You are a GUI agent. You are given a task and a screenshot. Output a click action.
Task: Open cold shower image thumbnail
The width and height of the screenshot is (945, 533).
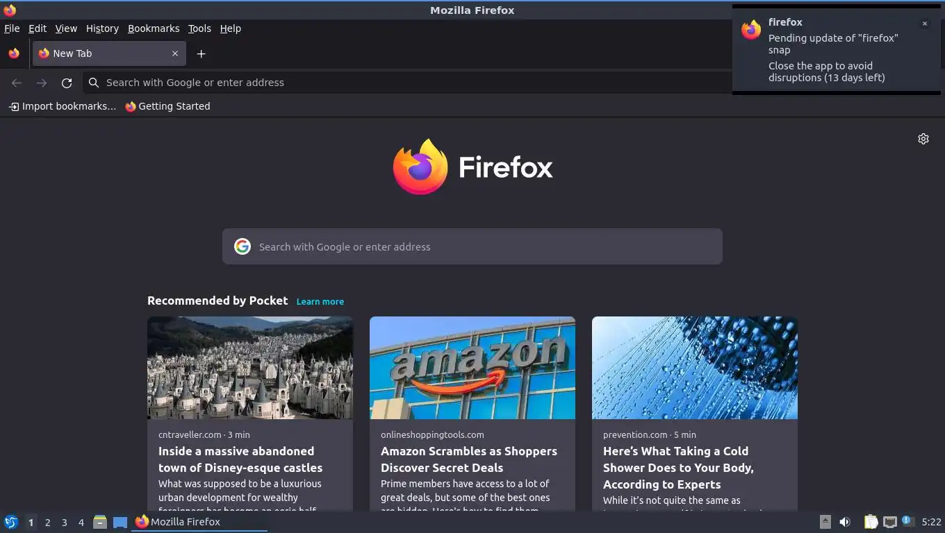[x=695, y=368]
